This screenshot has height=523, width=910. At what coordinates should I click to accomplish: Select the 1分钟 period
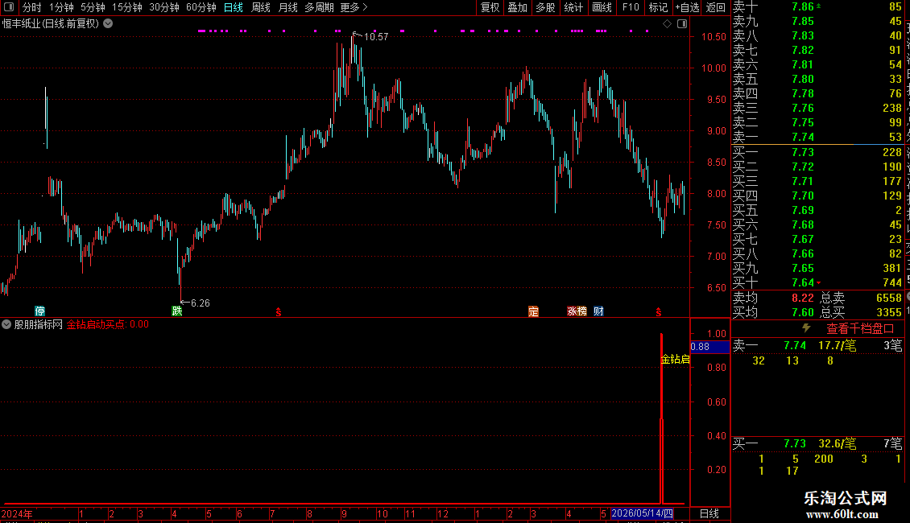(61, 7)
